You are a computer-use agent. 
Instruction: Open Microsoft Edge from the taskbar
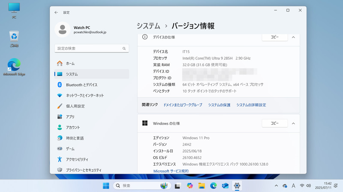coord(213,186)
